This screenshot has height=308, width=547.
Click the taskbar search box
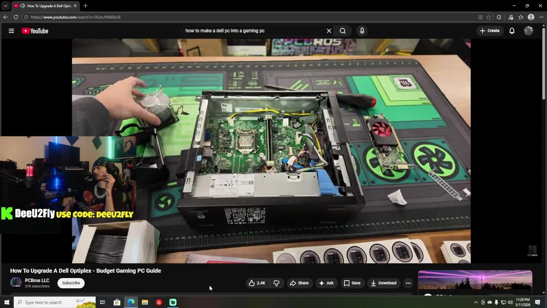tap(55, 302)
